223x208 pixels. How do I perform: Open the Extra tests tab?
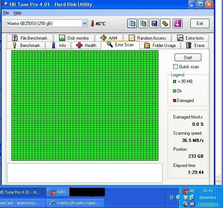pos(190,38)
